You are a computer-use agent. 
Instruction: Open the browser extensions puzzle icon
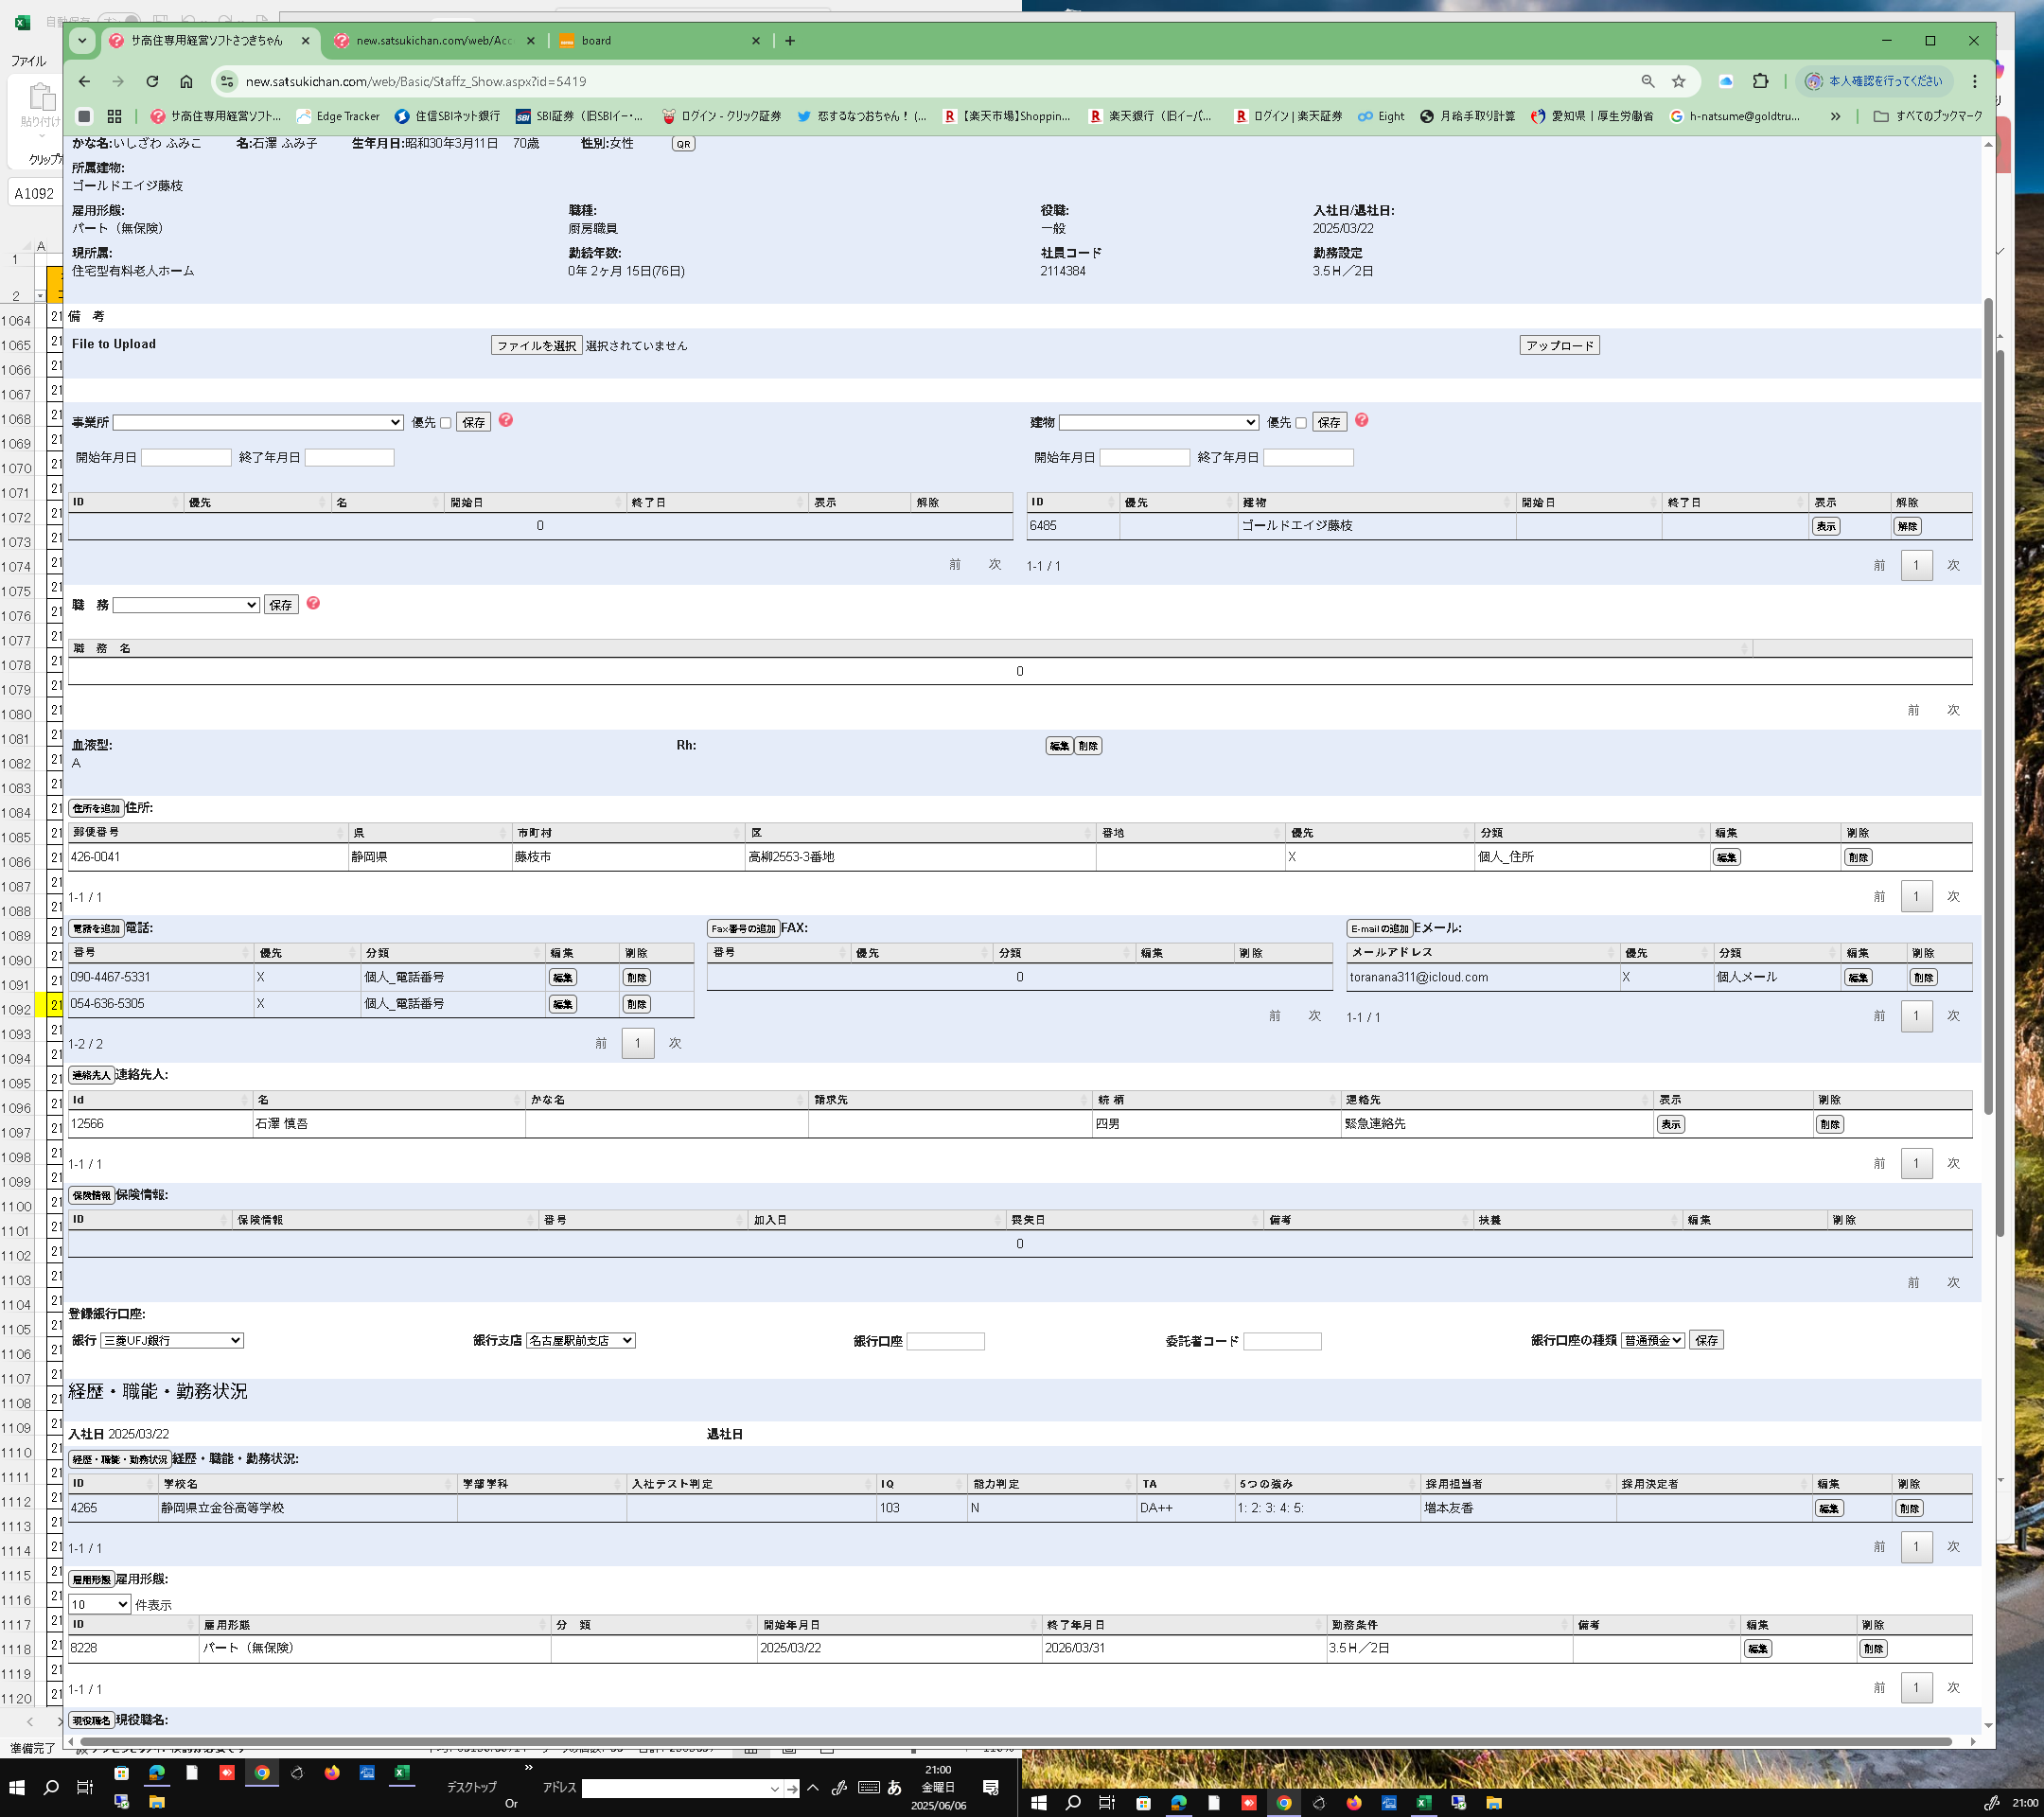(x=1761, y=81)
